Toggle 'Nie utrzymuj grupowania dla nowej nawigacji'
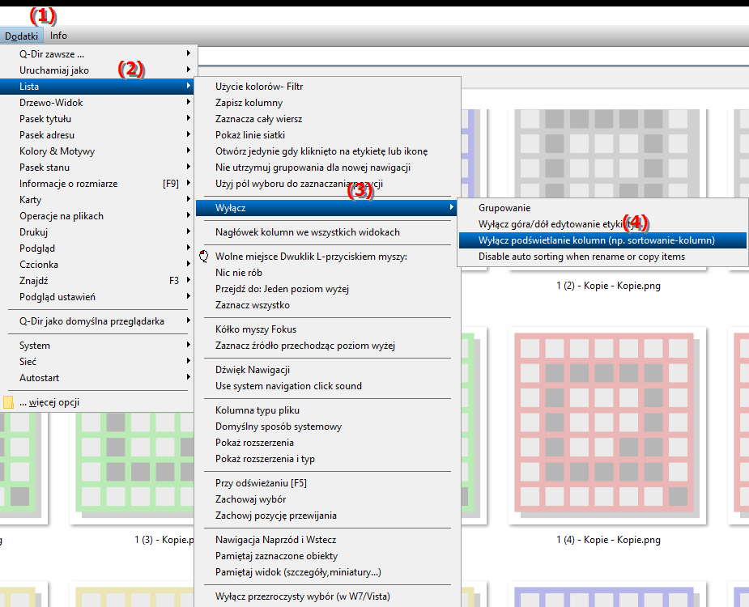 pos(327,168)
